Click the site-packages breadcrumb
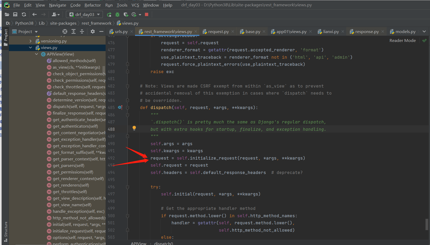 pyautogui.click(x=63, y=23)
